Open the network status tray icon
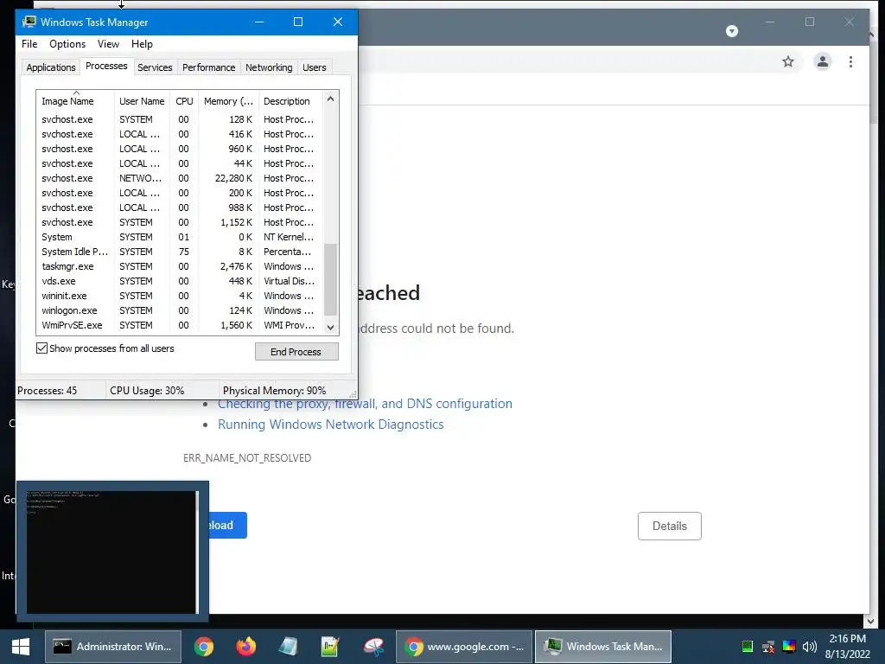The height and width of the screenshot is (664, 885). (x=768, y=647)
